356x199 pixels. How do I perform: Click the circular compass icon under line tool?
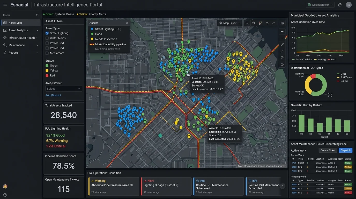(x=282, y=58)
